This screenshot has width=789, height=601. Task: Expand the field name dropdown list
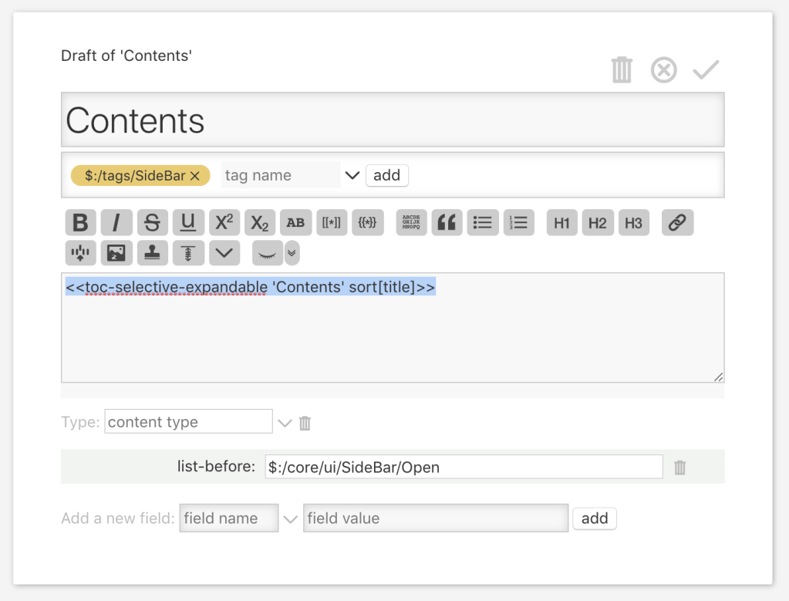[290, 519]
